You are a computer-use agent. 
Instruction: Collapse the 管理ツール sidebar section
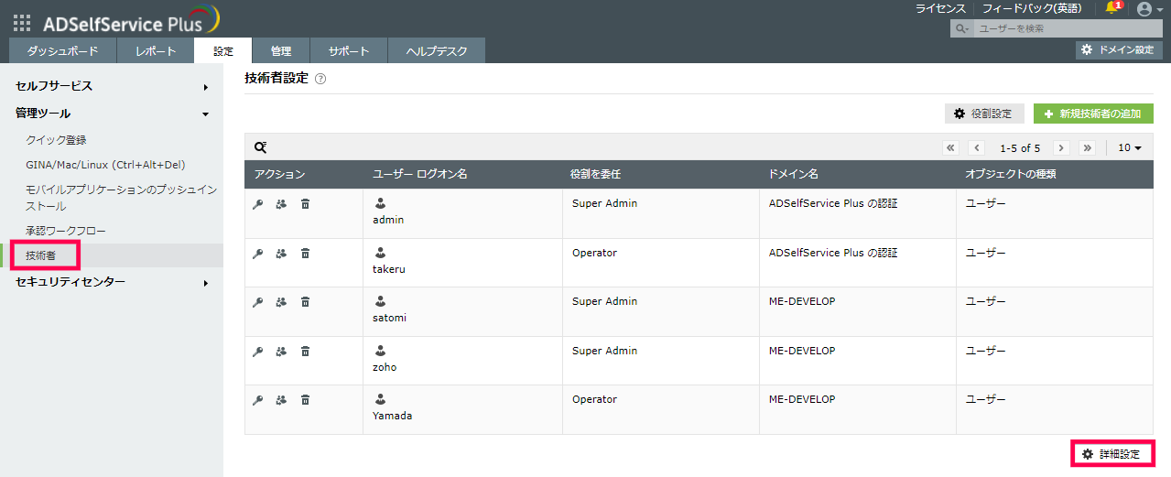tap(110, 114)
